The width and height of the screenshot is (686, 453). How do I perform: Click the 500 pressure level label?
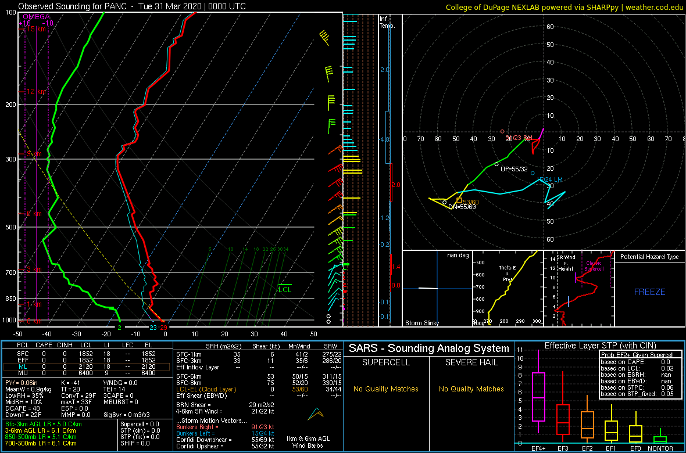click(11, 227)
